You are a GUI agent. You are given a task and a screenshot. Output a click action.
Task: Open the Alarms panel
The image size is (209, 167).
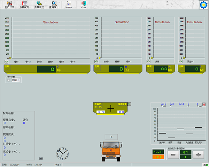(x=69, y=5)
